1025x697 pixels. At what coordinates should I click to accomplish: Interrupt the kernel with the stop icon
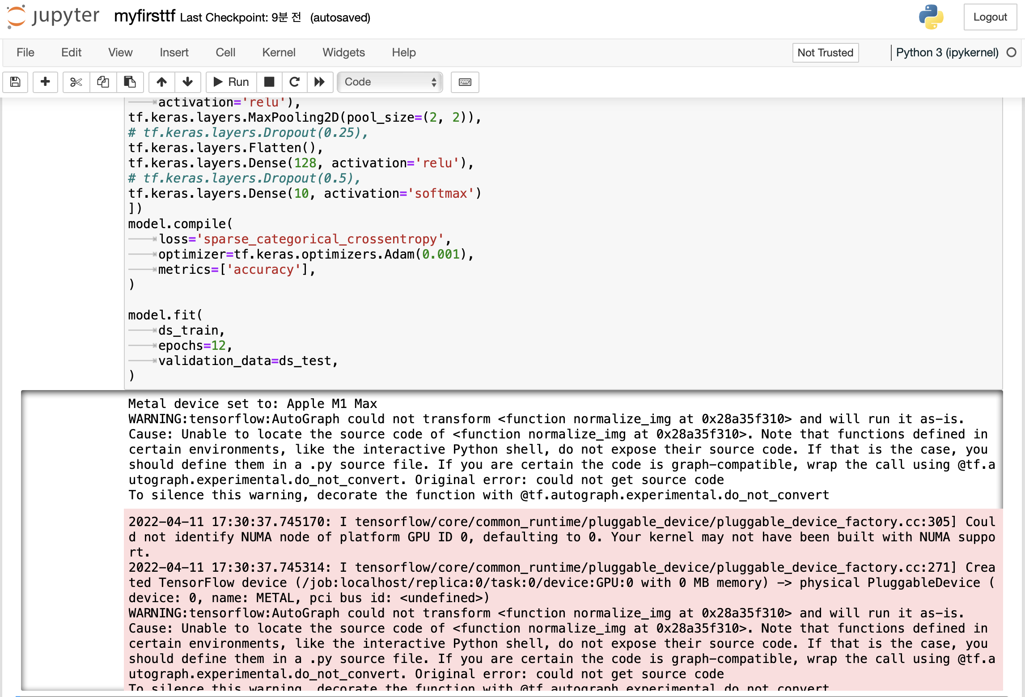pos(269,82)
